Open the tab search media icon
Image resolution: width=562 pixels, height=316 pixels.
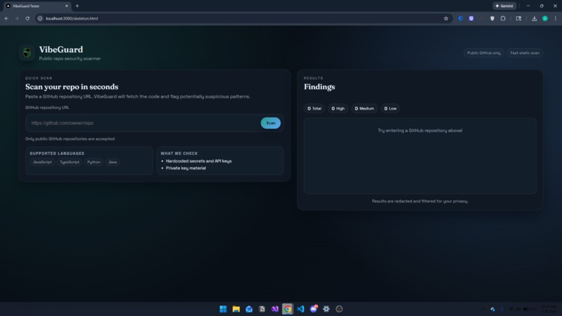pos(519,18)
